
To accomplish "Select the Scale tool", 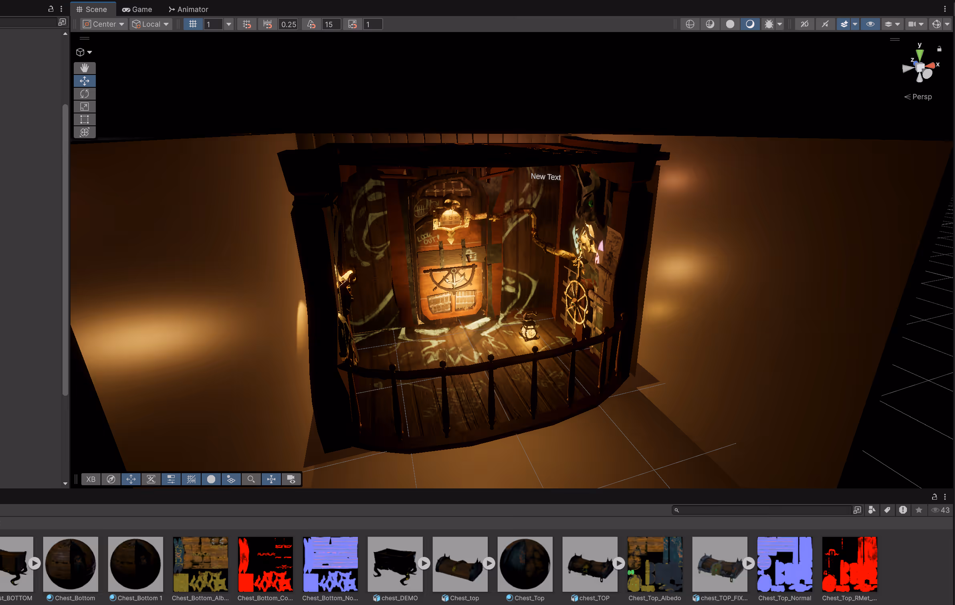I will click(85, 107).
